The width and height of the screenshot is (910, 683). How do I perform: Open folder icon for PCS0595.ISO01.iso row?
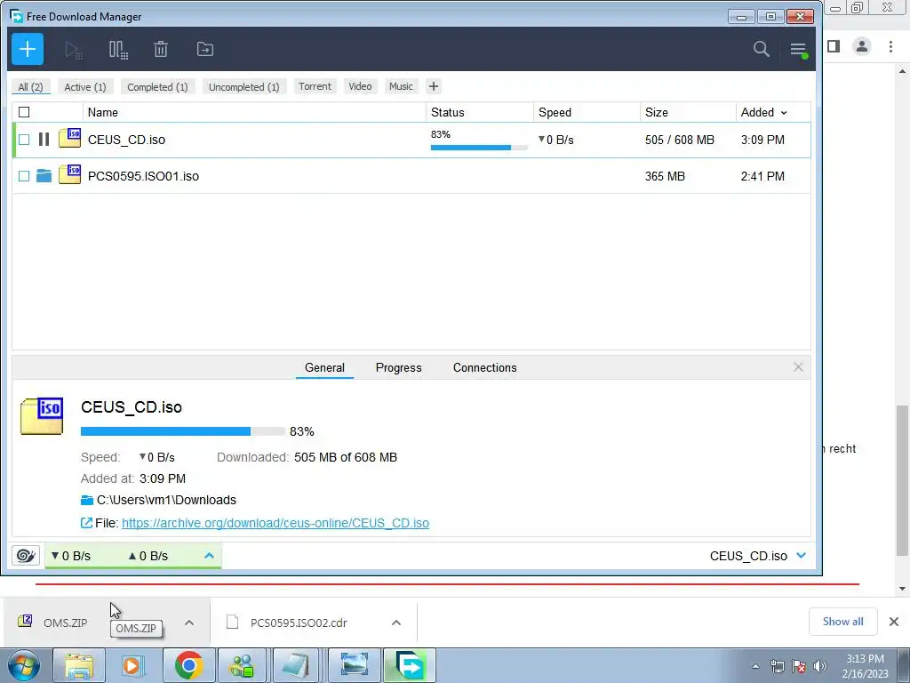pyautogui.click(x=44, y=176)
